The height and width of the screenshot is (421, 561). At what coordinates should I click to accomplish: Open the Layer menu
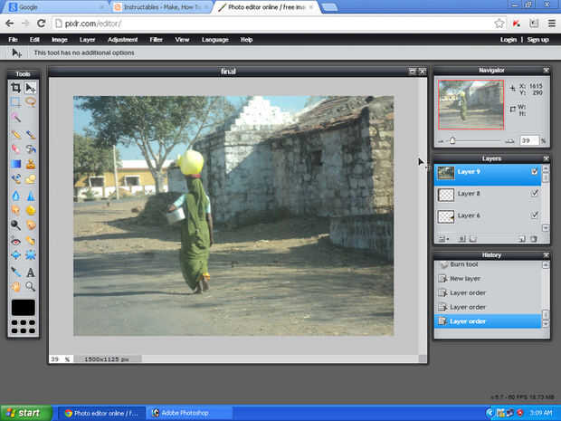87,40
